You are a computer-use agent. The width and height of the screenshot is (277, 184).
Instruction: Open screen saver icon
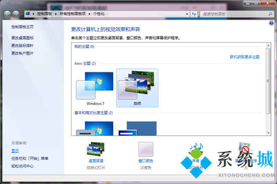(x=245, y=149)
